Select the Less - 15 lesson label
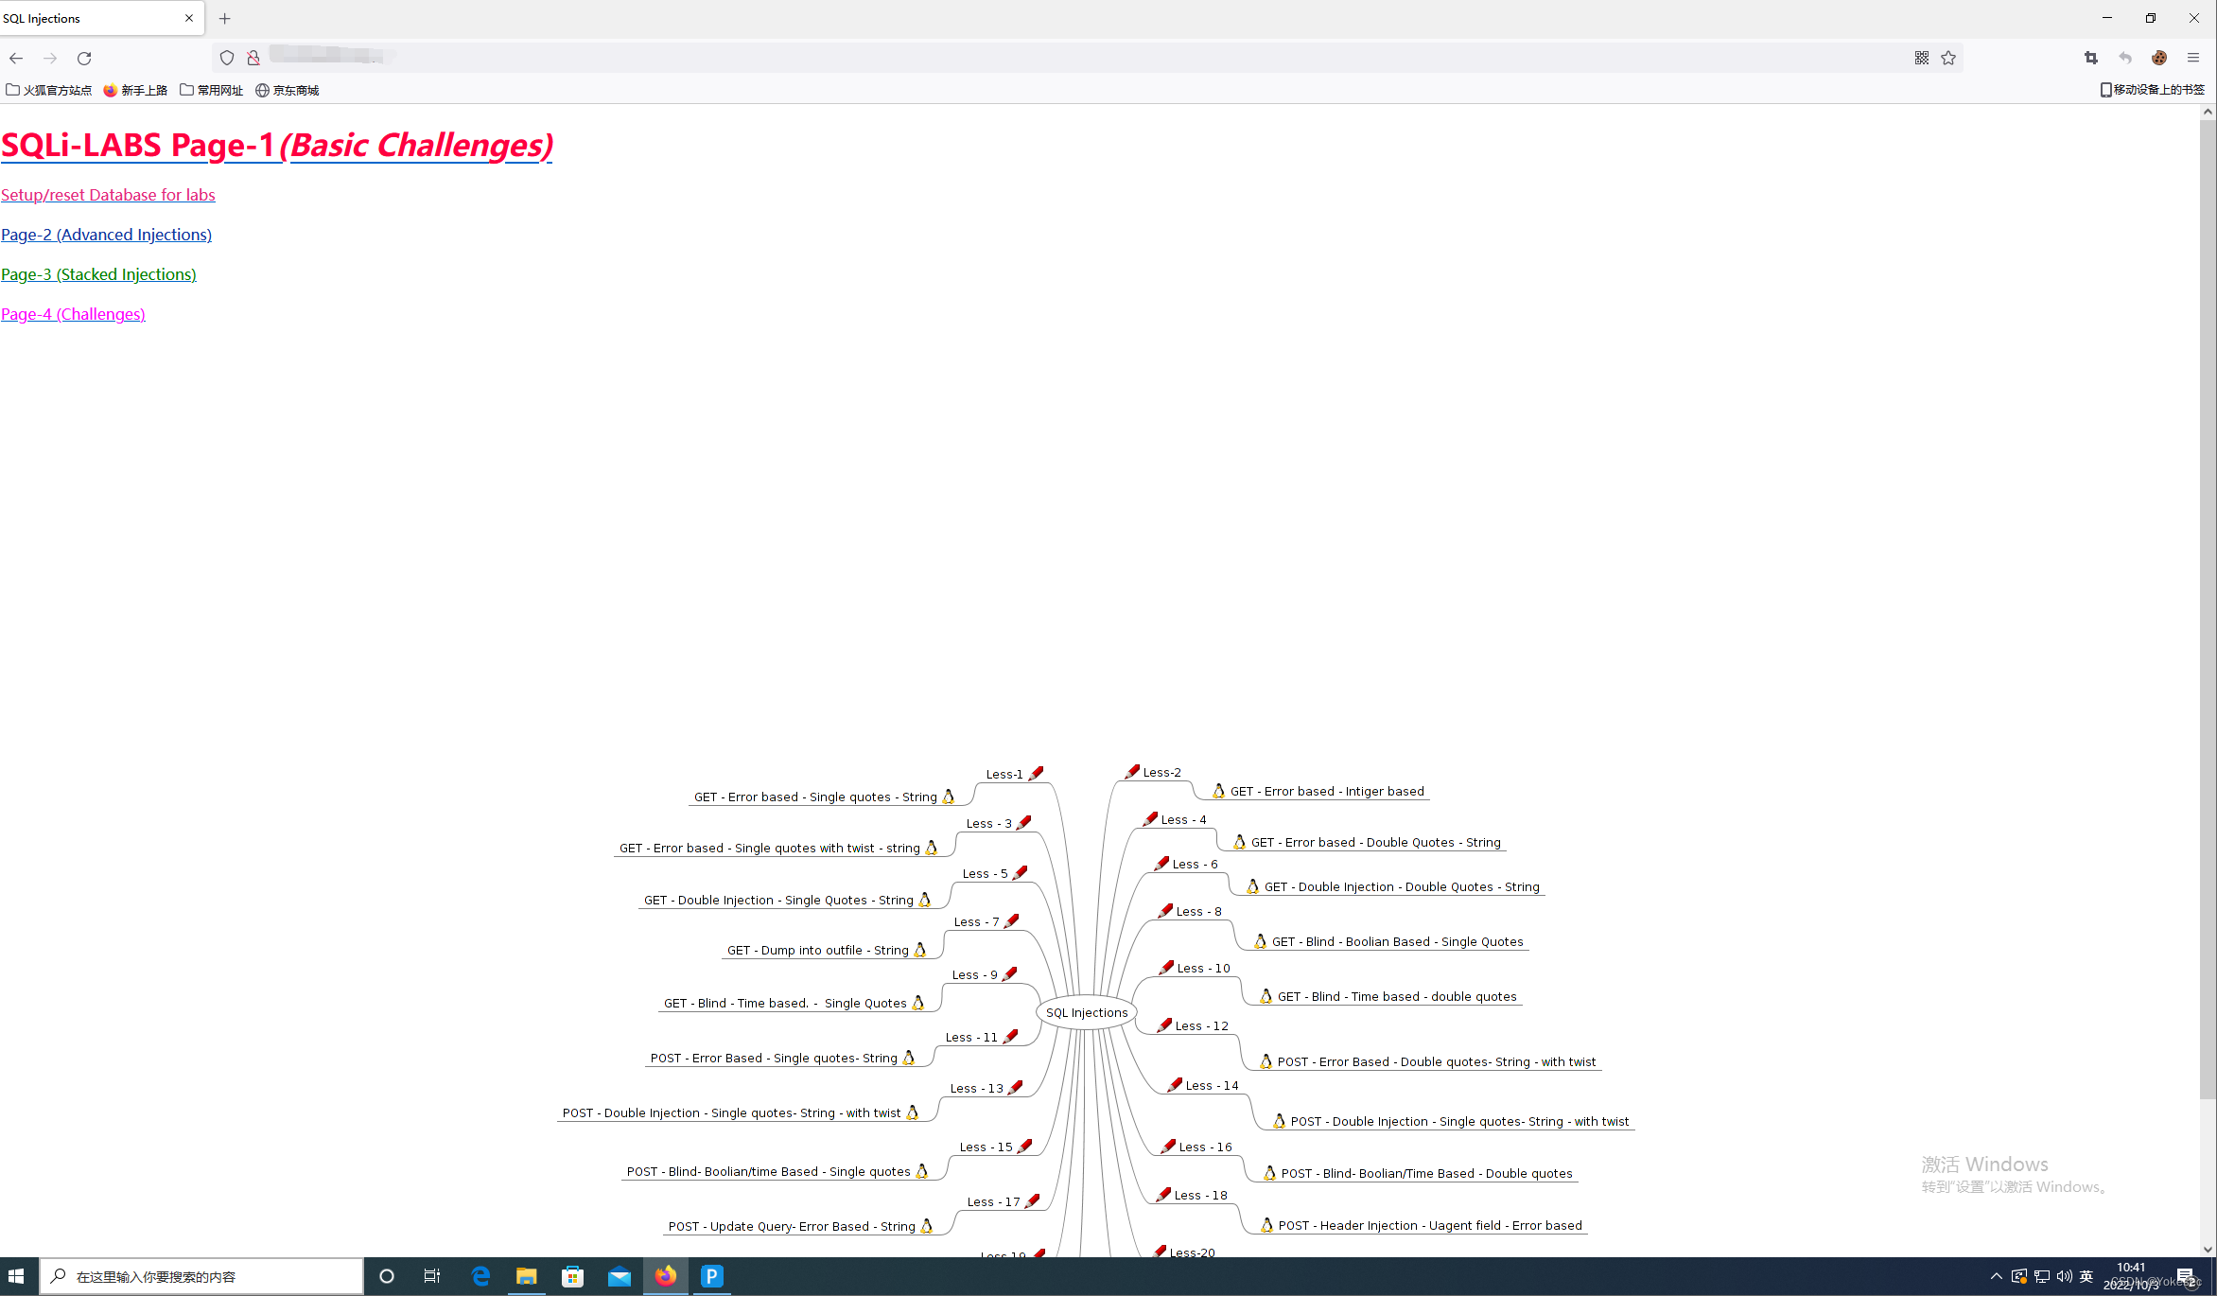2217x1296 pixels. (x=986, y=1147)
